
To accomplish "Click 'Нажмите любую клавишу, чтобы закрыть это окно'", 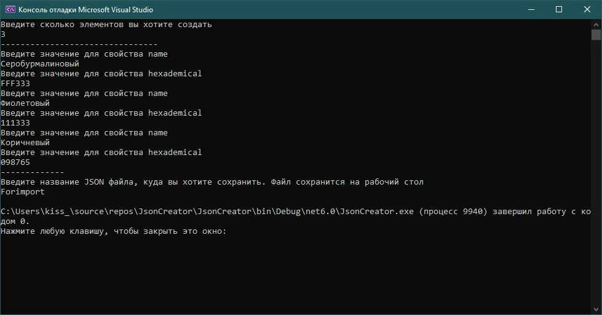I will point(114,231).
